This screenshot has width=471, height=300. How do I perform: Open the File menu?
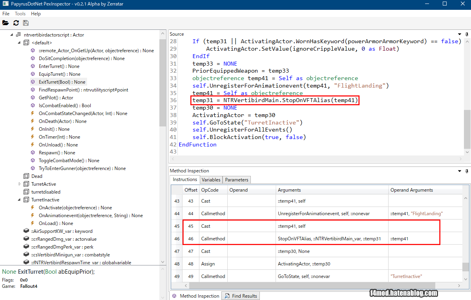coord(6,14)
